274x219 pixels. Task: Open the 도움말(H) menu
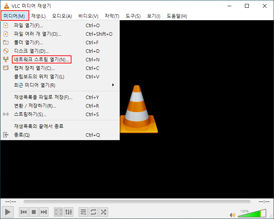coord(177,16)
